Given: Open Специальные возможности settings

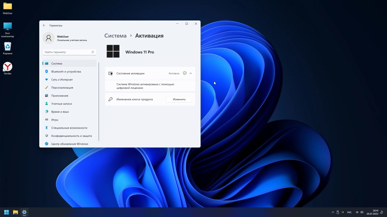Looking at the screenshot, I should coord(70,128).
